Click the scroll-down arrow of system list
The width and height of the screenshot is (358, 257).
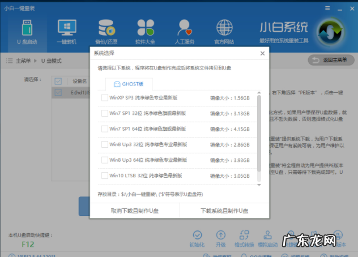[x=259, y=185]
